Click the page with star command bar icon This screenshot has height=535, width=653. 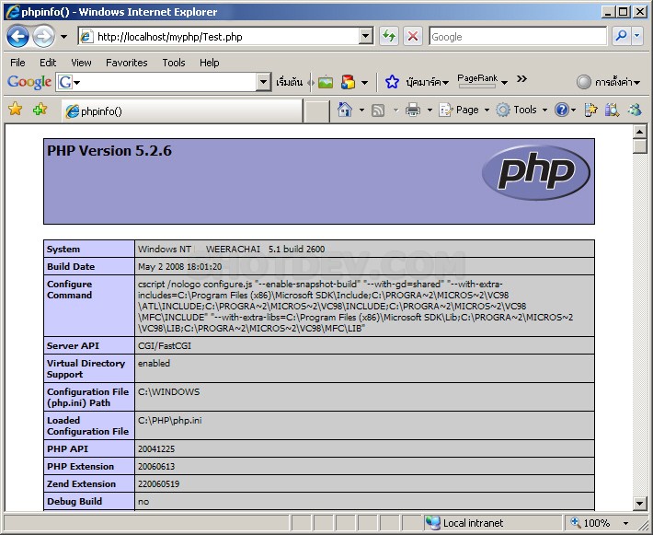[590, 110]
